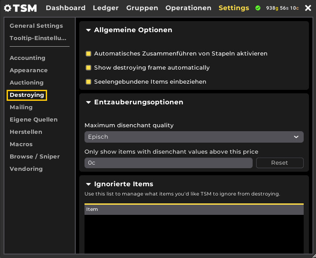Open Appearance settings page
This screenshot has height=258, width=316.
tap(29, 70)
